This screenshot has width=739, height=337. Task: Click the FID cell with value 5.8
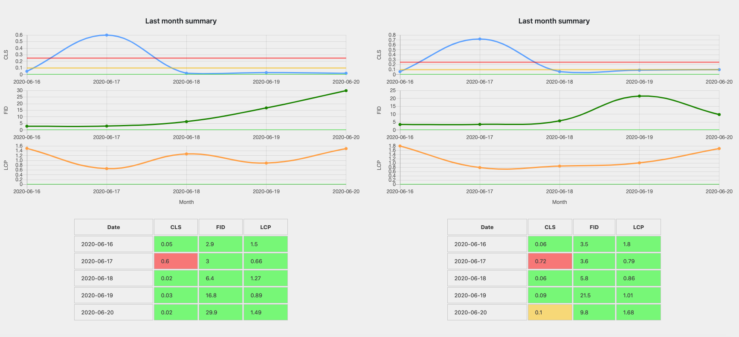pyautogui.click(x=594, y=278)
